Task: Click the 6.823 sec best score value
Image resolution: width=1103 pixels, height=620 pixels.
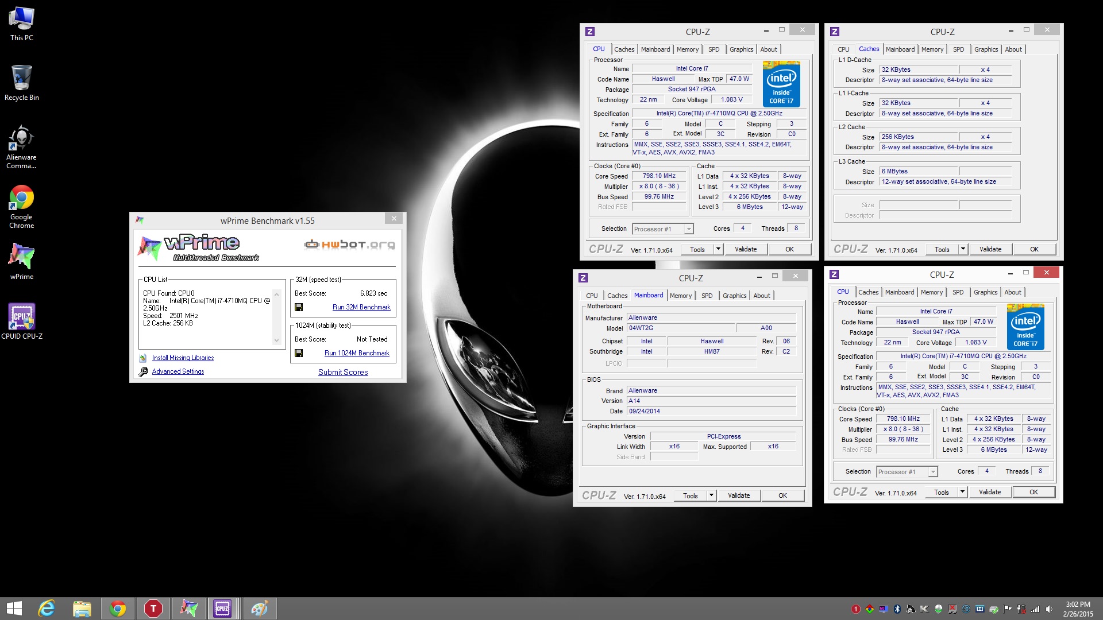Action: [373, 293]
